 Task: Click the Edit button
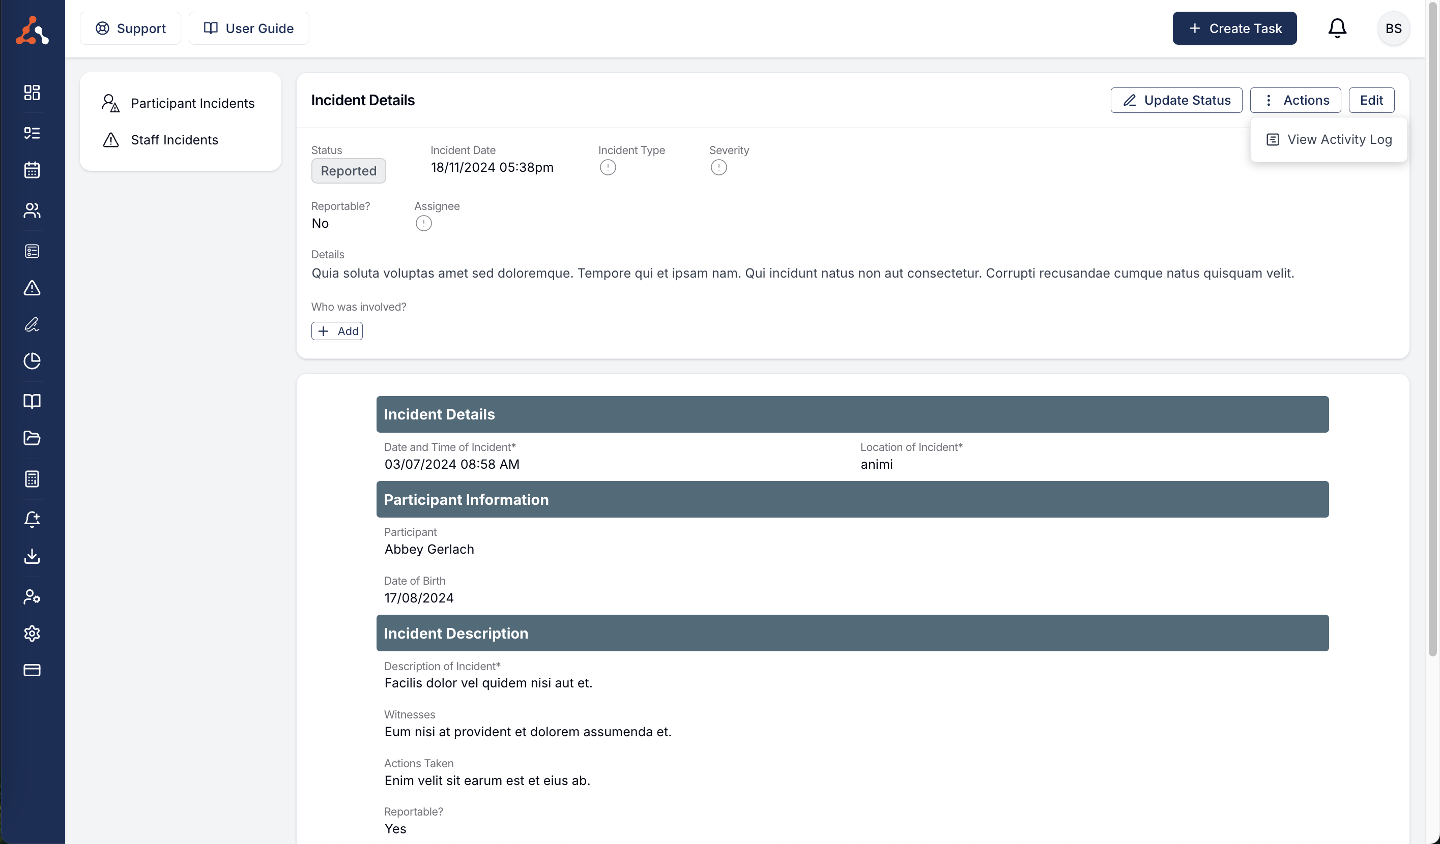[1371, 100]
